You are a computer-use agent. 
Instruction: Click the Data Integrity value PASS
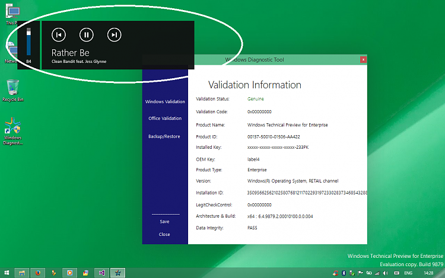pos(252,228)
